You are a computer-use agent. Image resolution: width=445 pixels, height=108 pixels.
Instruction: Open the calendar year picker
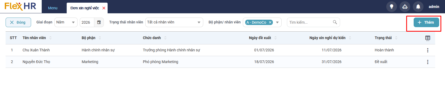coord(99,22)
